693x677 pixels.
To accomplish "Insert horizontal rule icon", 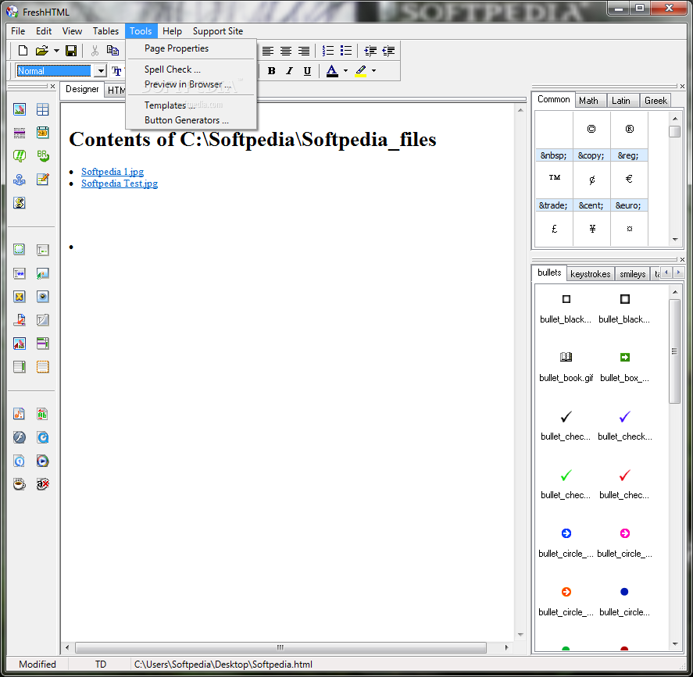I will coord(20,133).
